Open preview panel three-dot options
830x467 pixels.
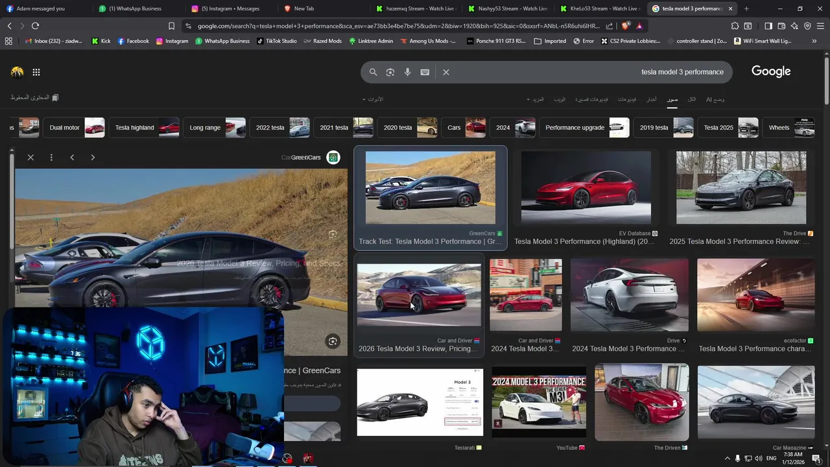(51, 157)
